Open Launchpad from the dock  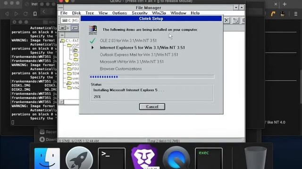pos(79,158)
